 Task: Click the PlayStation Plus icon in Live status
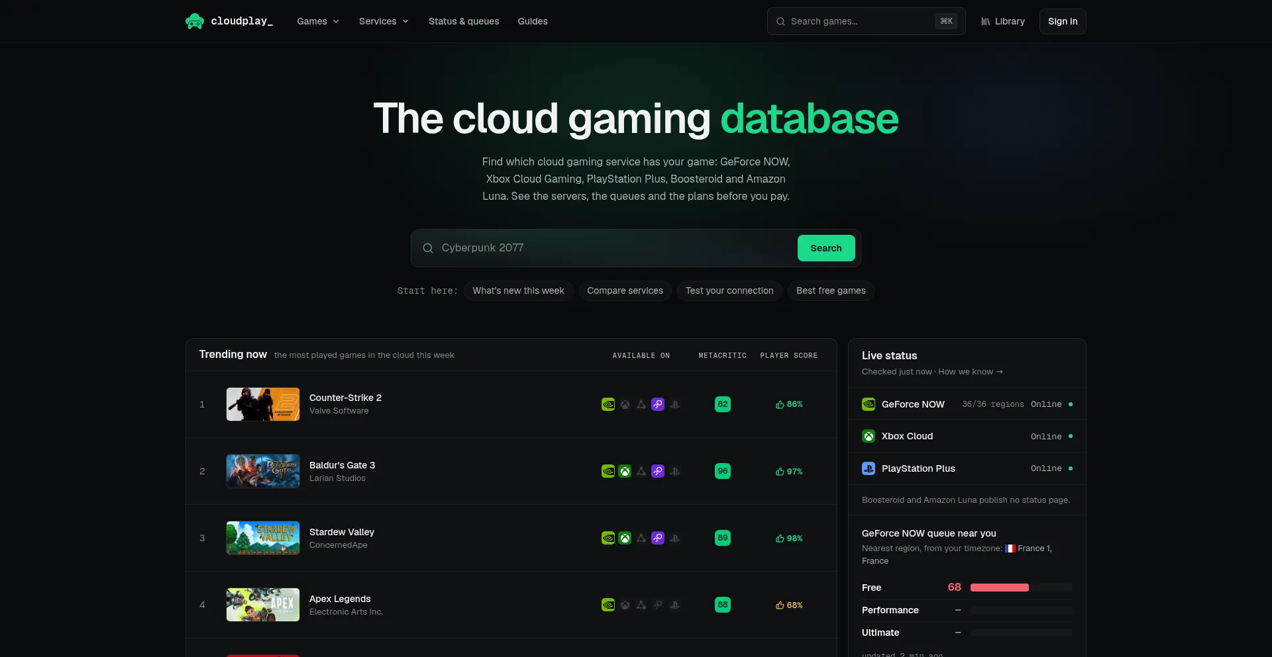click(869, 468)
